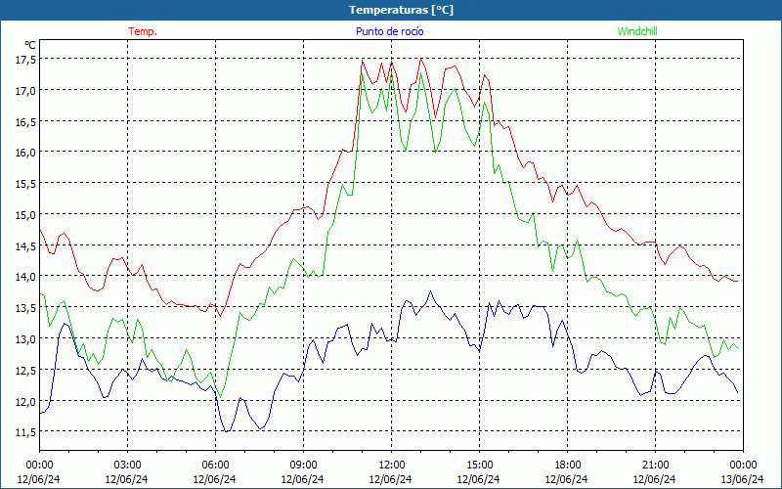Click the 12/06/24 date under 18:00

pyautogui.click(x=567, y=479)
